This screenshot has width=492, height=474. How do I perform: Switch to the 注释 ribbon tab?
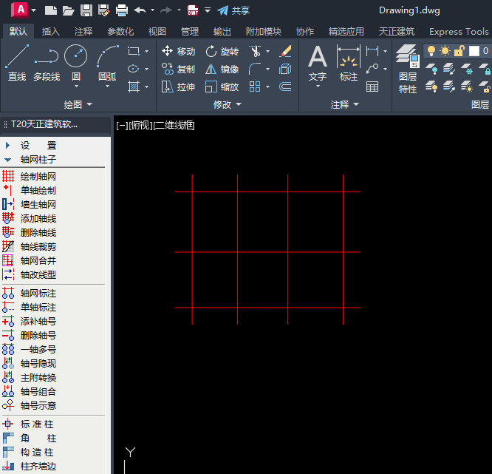tap(83, 32)
